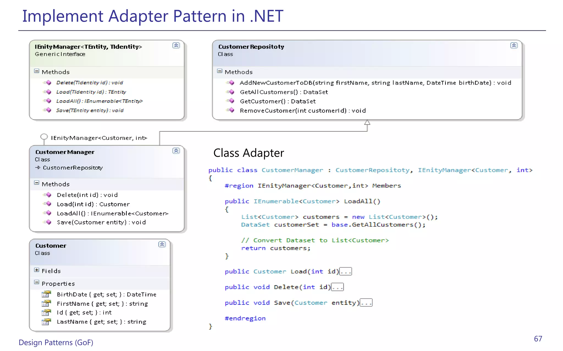
Task: Collapse the IEnityManager interface box chevron
Action: coord(176,46)
